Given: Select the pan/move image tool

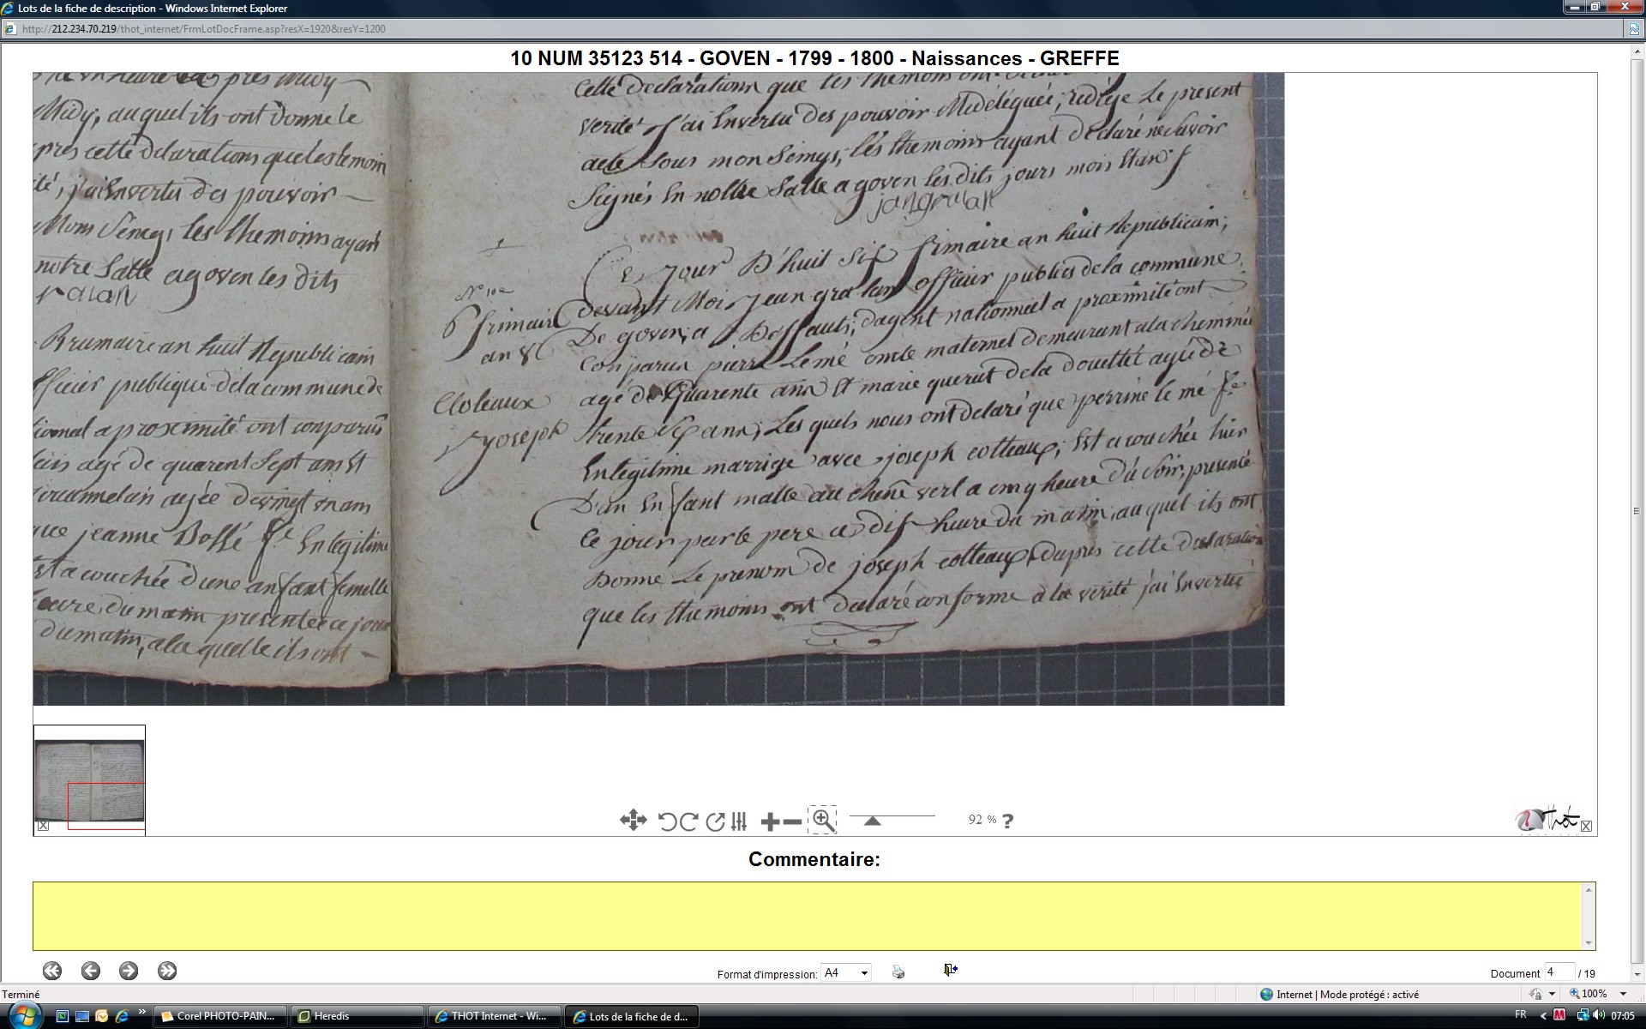Looking at the screenshot, I should pos(633,821).
